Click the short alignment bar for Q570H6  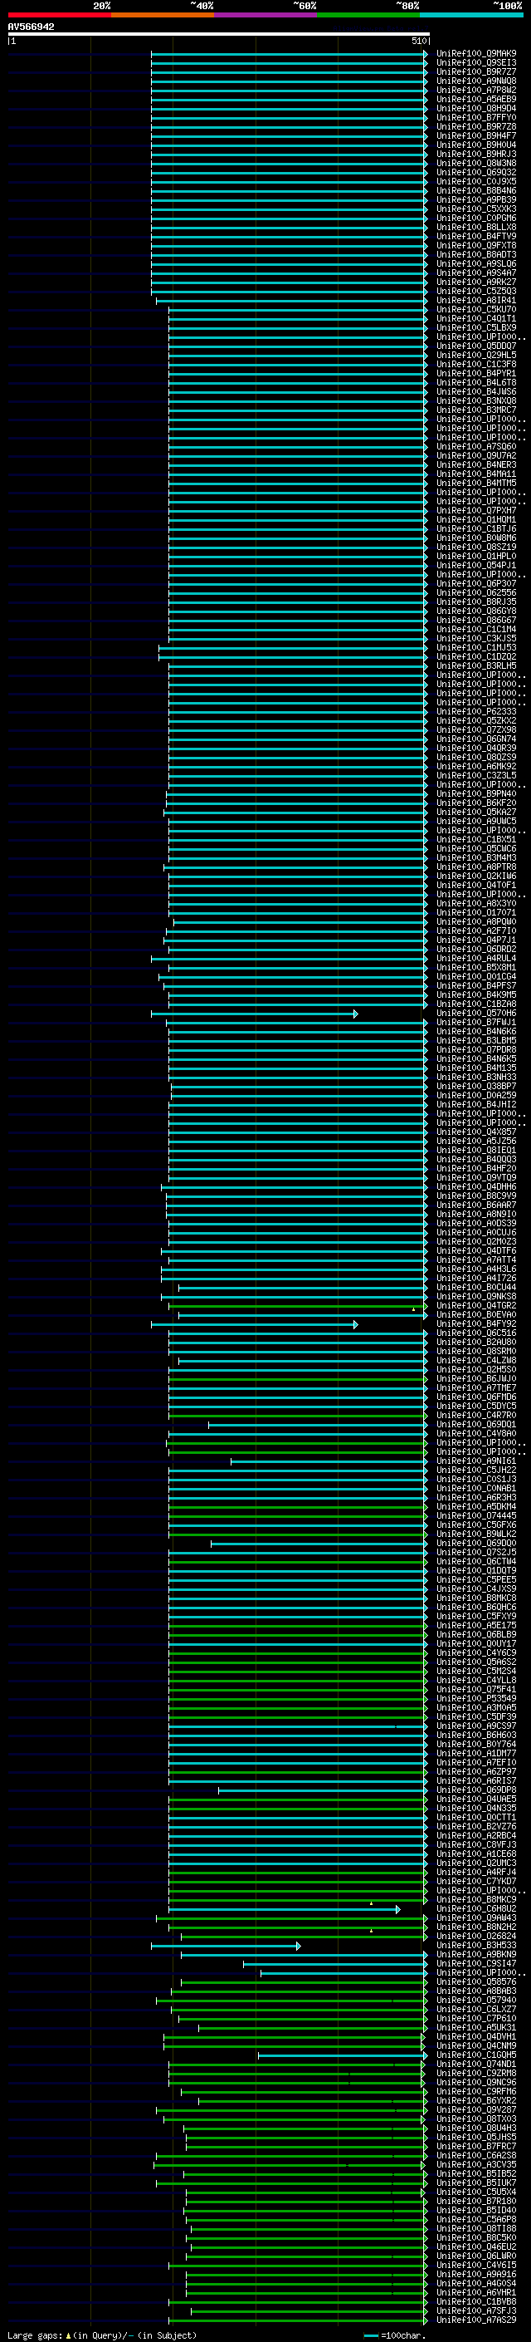pos(254,1014)
